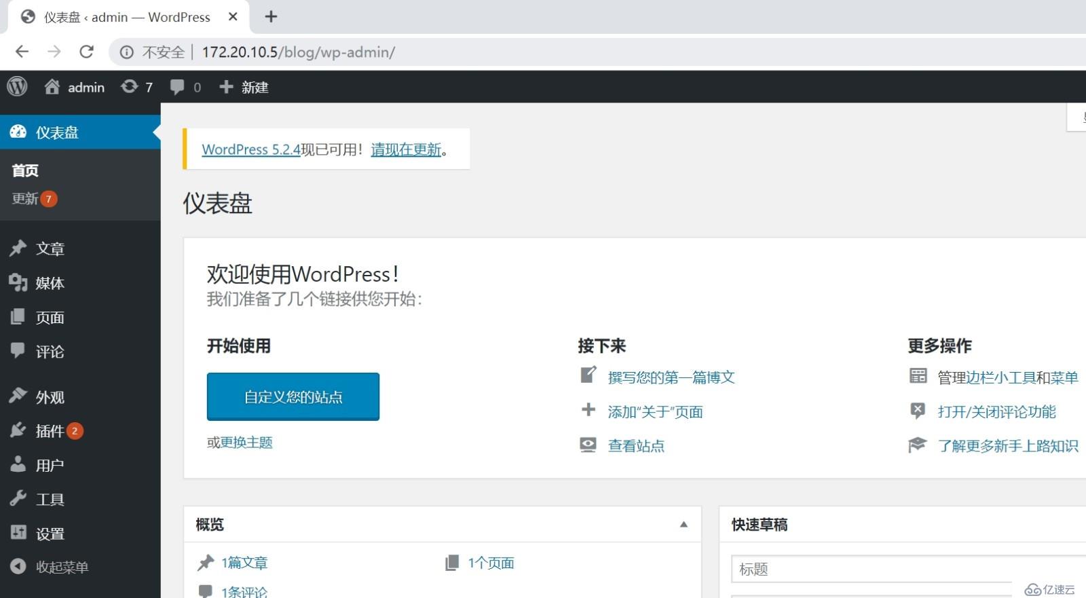
Task: Click the 媒体 media icon in sidebar
Action: (18, 282)
